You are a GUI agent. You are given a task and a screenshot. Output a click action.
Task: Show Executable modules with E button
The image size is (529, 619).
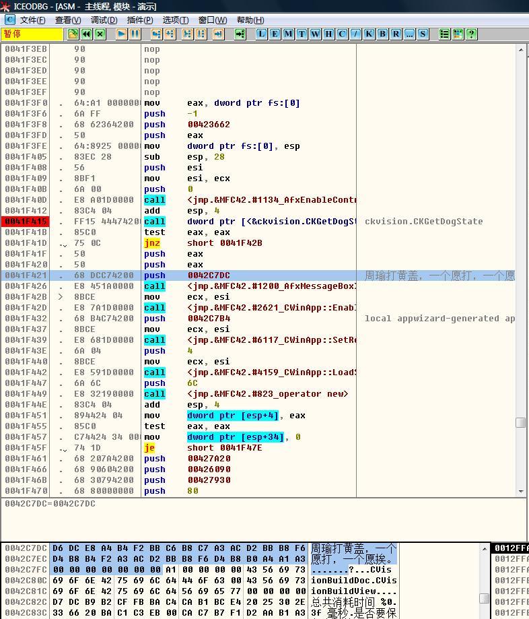[x=275, y=34]
